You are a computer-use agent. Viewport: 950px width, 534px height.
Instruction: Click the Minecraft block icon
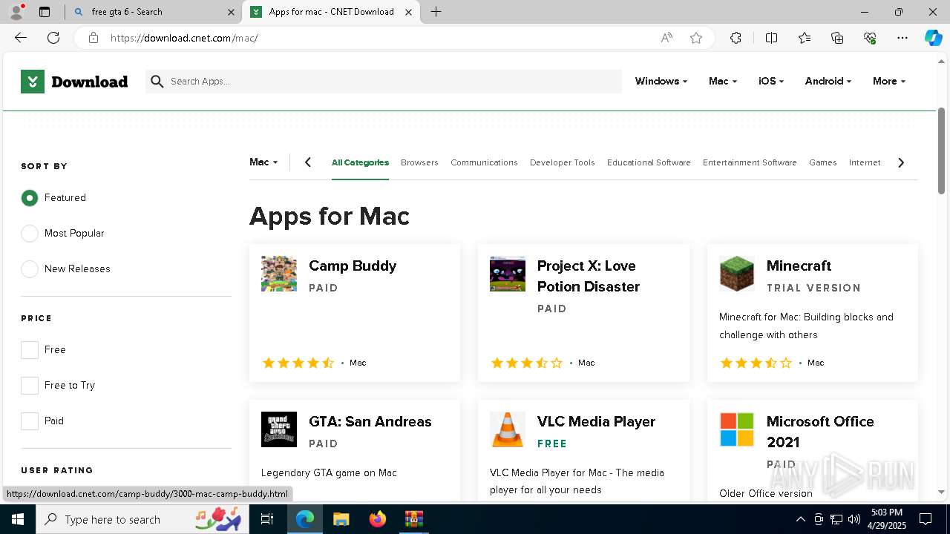tap(737, 274)
